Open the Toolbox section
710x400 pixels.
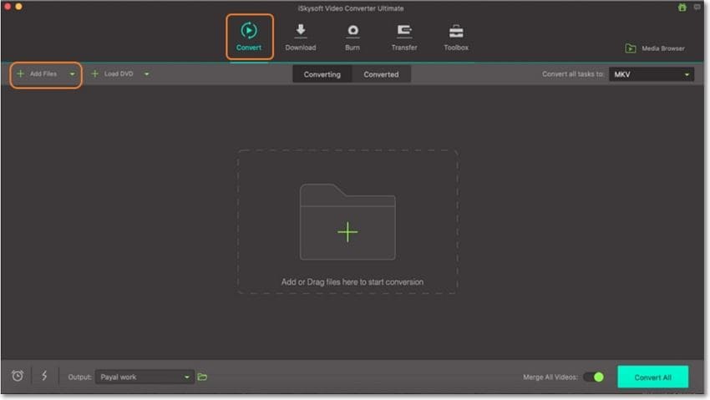456,37
